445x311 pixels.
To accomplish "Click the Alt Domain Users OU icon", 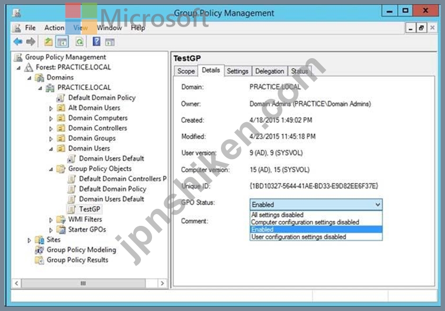I will pyautogui.click(x=61, y=108).
